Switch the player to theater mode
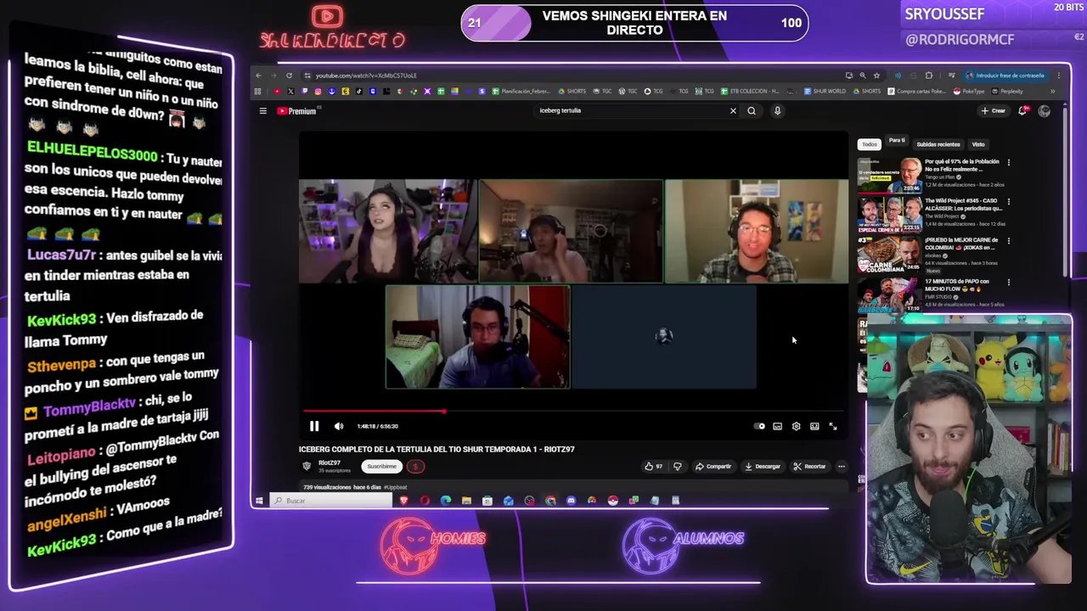The height and width of the screenshot is (611, 1087). tap(814, 426)
